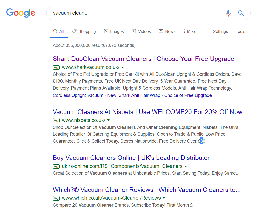Image resolution: width=259 pixels, height=212 pixels.
Task: Open the Choice of Free Upgrade sitelink
Action: 188,95
